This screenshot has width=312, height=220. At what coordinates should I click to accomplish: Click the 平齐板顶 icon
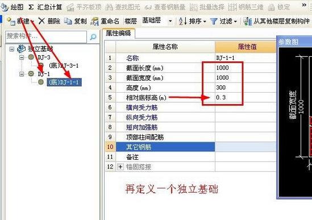coord(70,7)
